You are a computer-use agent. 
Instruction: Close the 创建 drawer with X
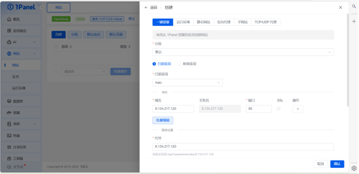click(x=340, y=7)
